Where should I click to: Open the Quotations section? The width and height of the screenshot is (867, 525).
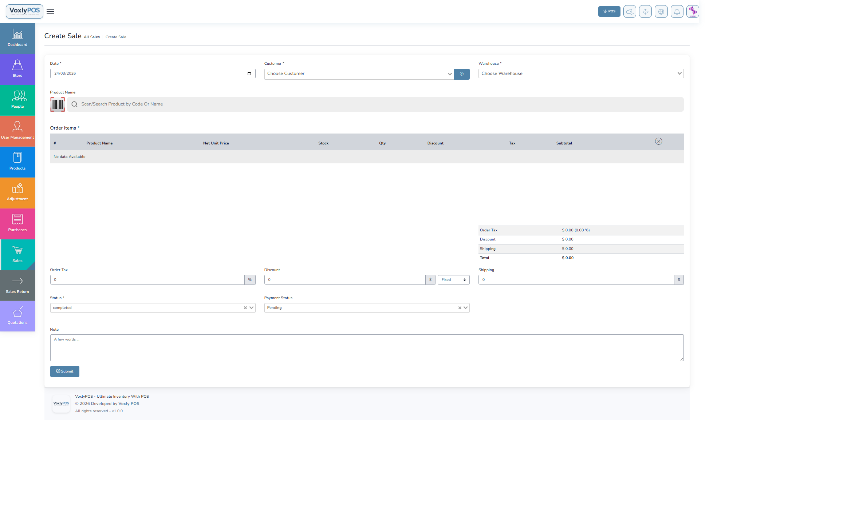point(17,316)
